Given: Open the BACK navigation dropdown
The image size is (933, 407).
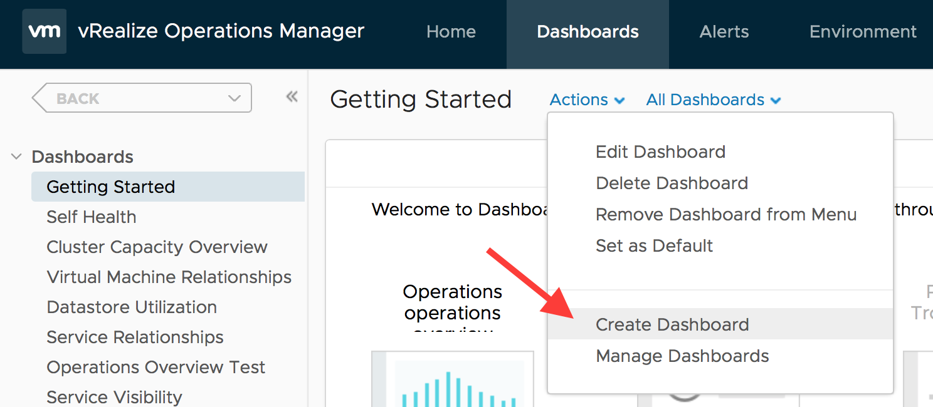Looking at the screenshot, I should click(x=142, y=98).
